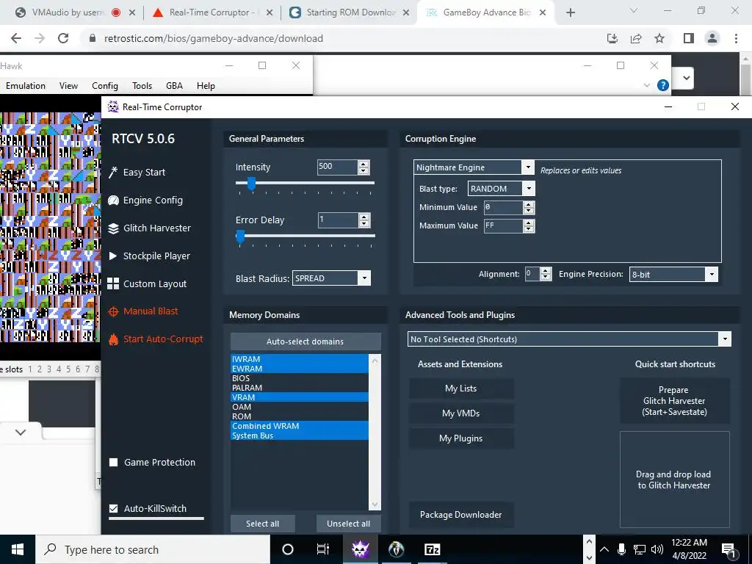Viewport: 752px width, 564px height.
Task: Open 7-Zip taskbar icon
Action: pos(432,549)
